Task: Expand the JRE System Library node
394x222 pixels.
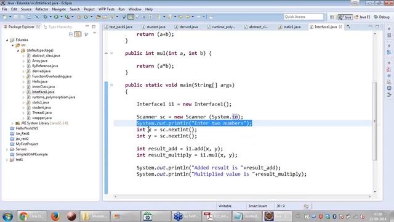Action: [x=12, y=123]
